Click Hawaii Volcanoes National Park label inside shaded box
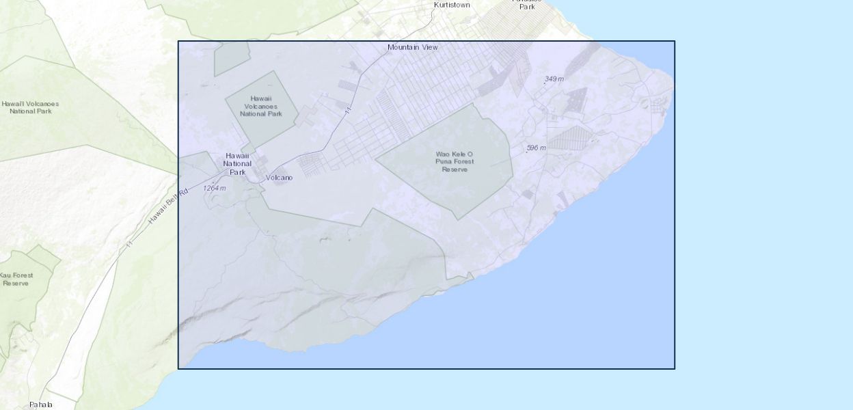853x410 pixels. [260, 106]
